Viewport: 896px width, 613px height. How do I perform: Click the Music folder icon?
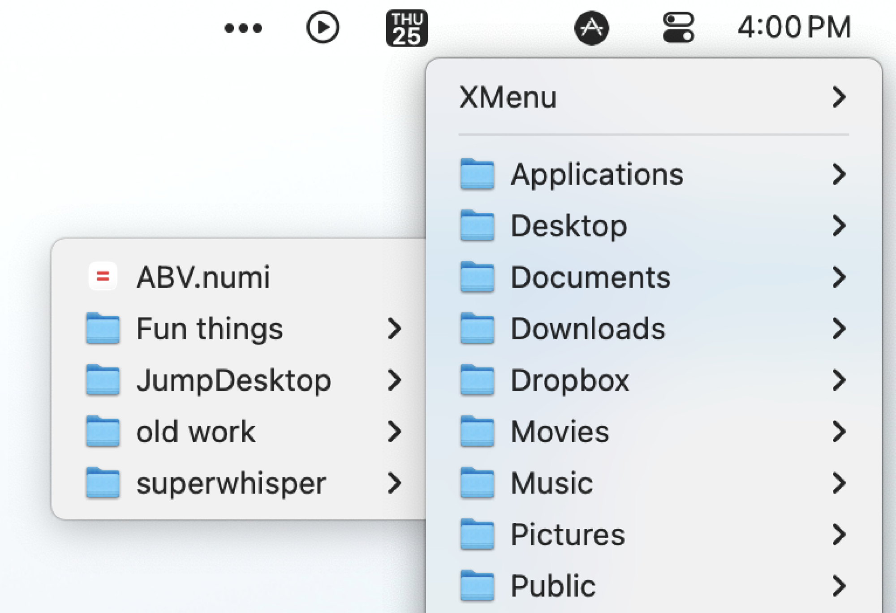(477, 483)
